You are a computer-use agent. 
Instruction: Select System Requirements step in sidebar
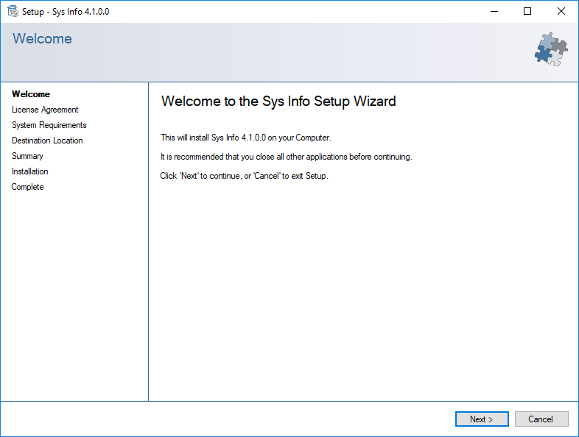point(49,125)
